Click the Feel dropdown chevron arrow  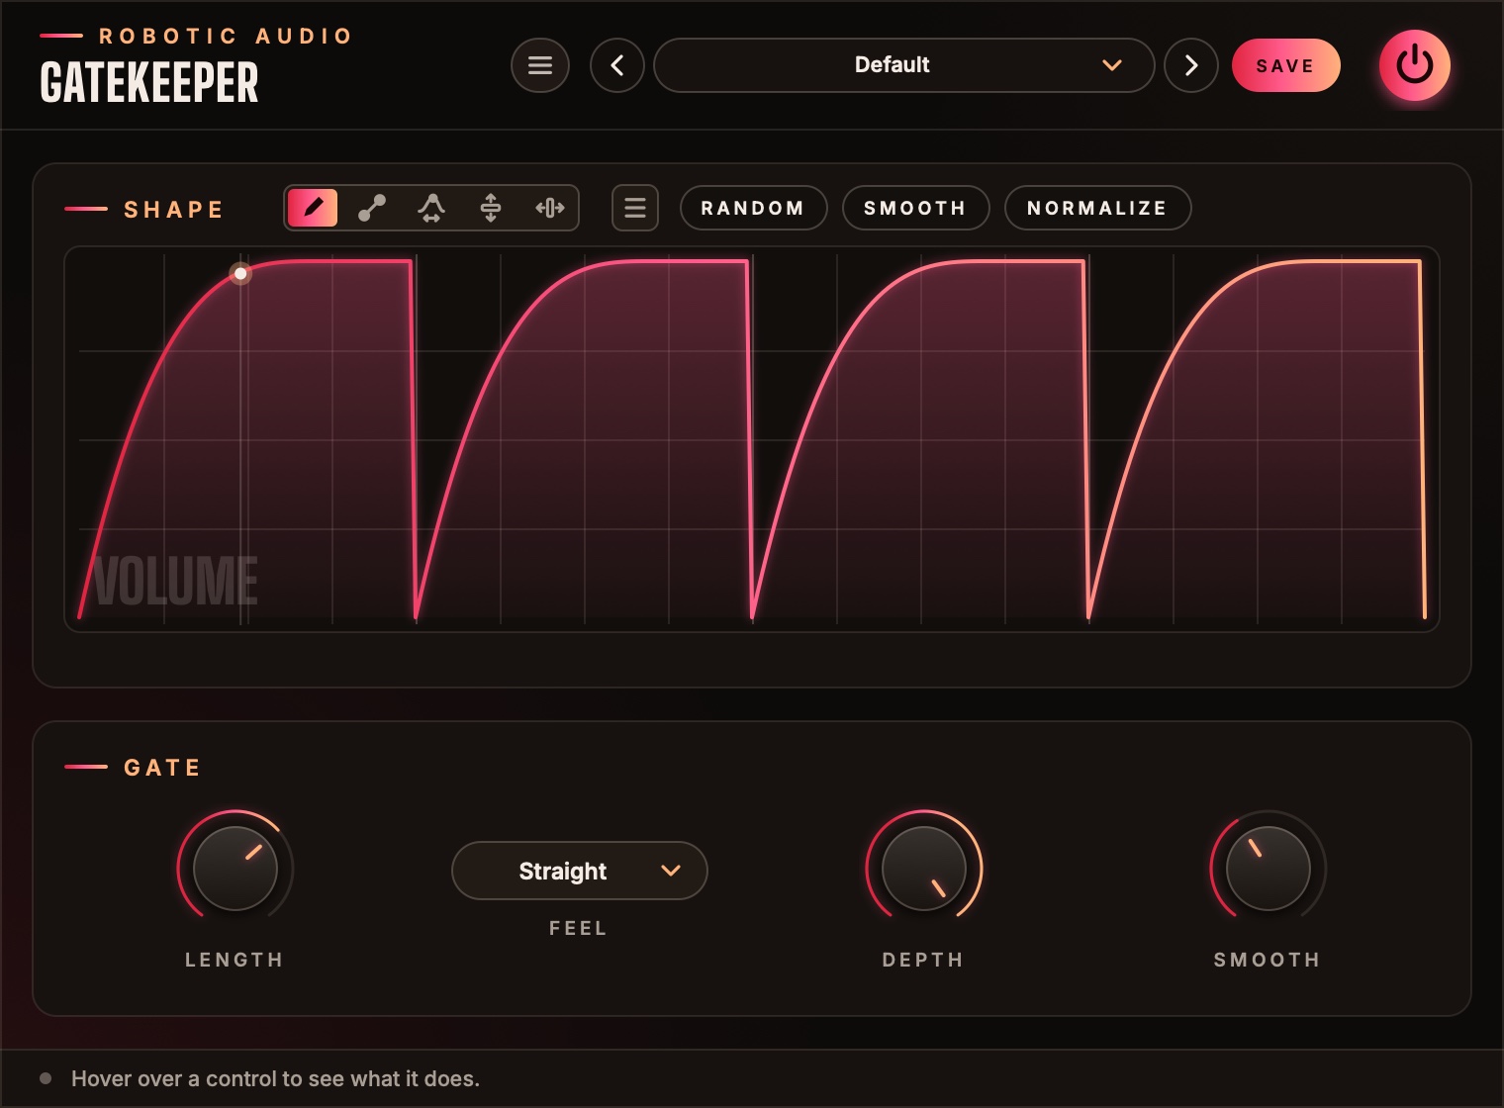pyautogui.click(x=671, y=871)
